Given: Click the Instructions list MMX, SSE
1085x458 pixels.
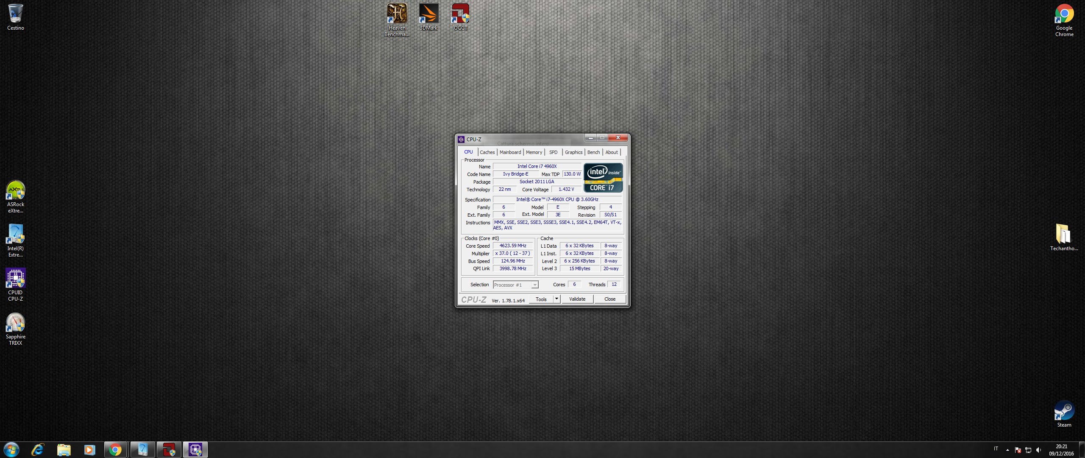Looking at the screenshot, I should pyautogui.click(x=557, y=225).
